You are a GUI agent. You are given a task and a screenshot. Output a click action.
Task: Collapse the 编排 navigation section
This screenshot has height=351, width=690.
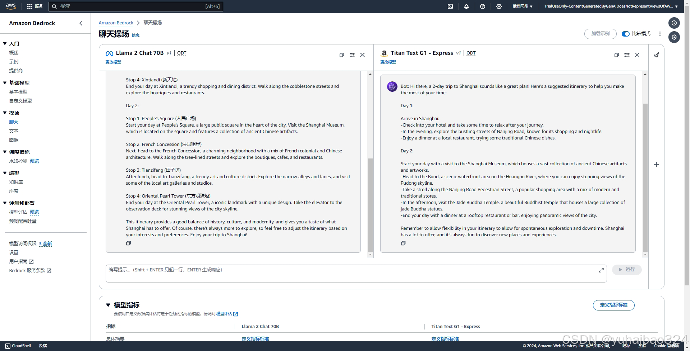pos(5,173)
